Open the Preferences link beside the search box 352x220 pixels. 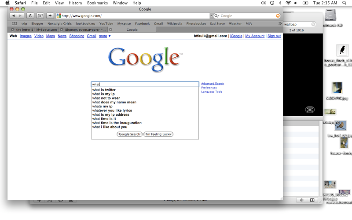pos(209,88)
